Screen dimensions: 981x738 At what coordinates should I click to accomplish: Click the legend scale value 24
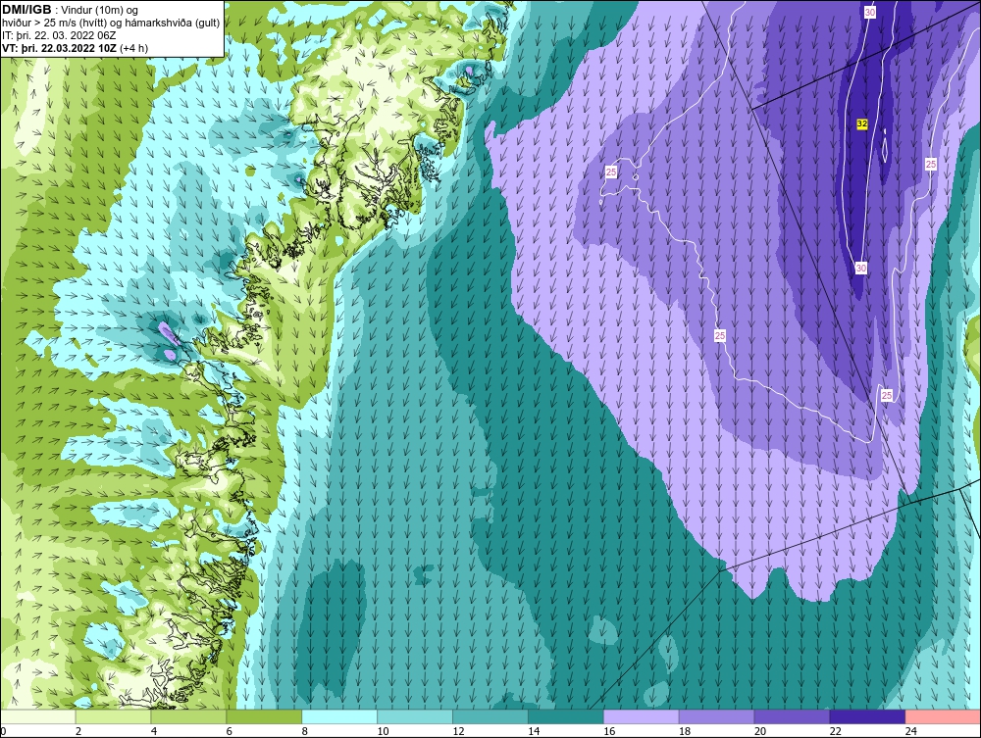pos(911,731)
